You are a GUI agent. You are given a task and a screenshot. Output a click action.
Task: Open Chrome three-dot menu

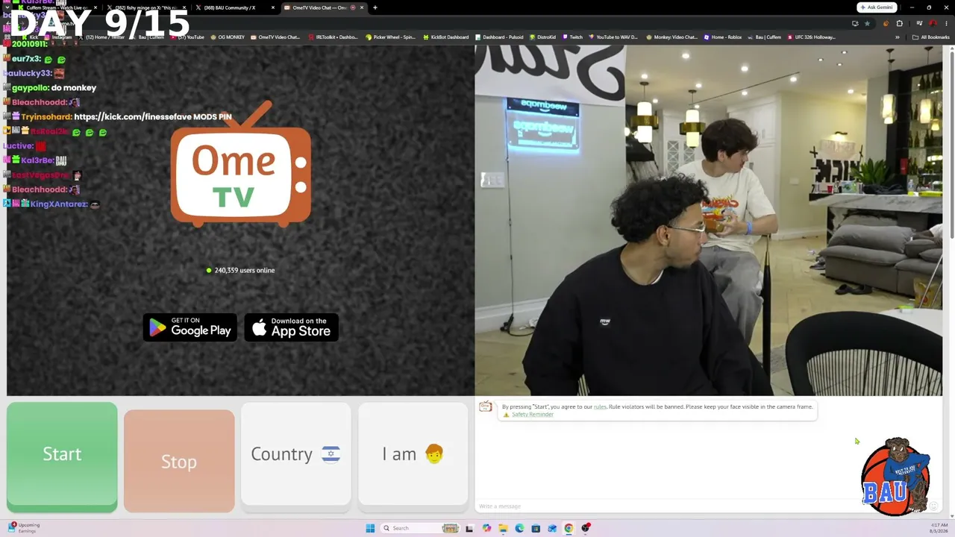pyautogui.click(x=946, y=23)
